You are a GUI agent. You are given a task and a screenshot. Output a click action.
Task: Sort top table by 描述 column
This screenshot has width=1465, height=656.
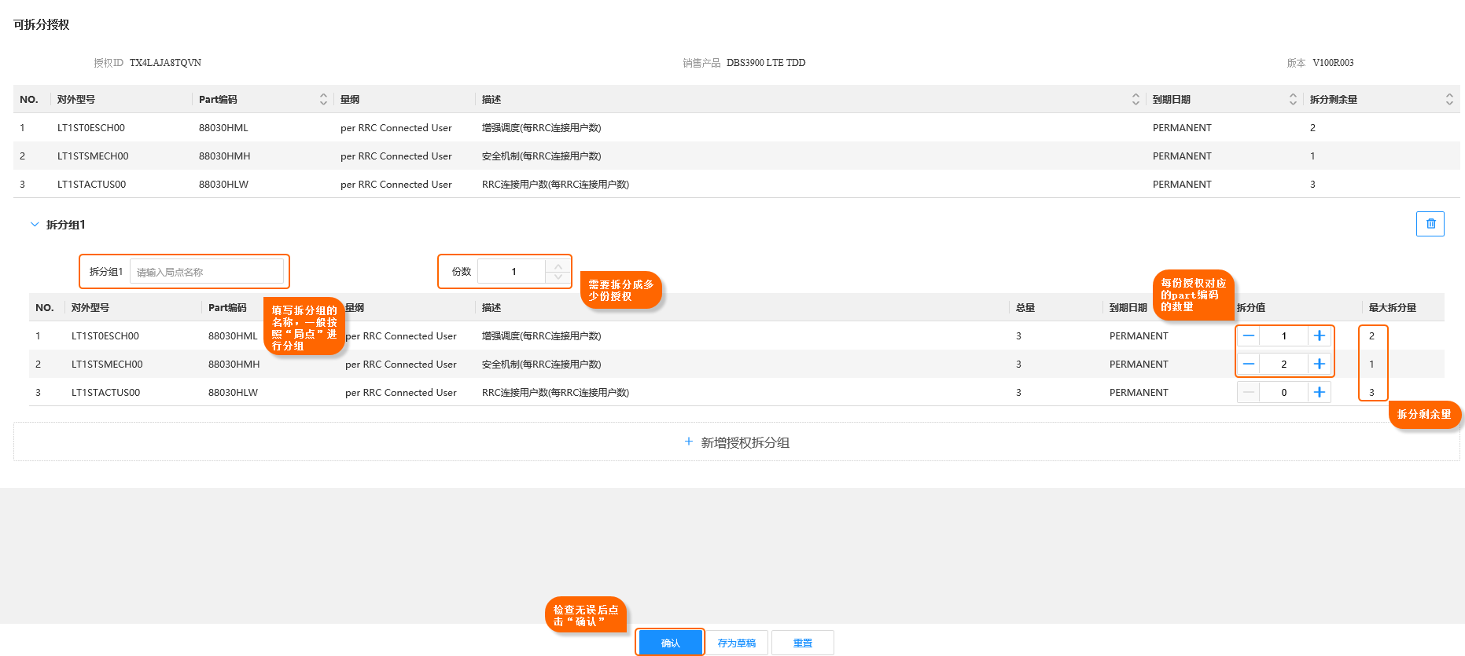pyautogui.click(x=1136, y=100)
